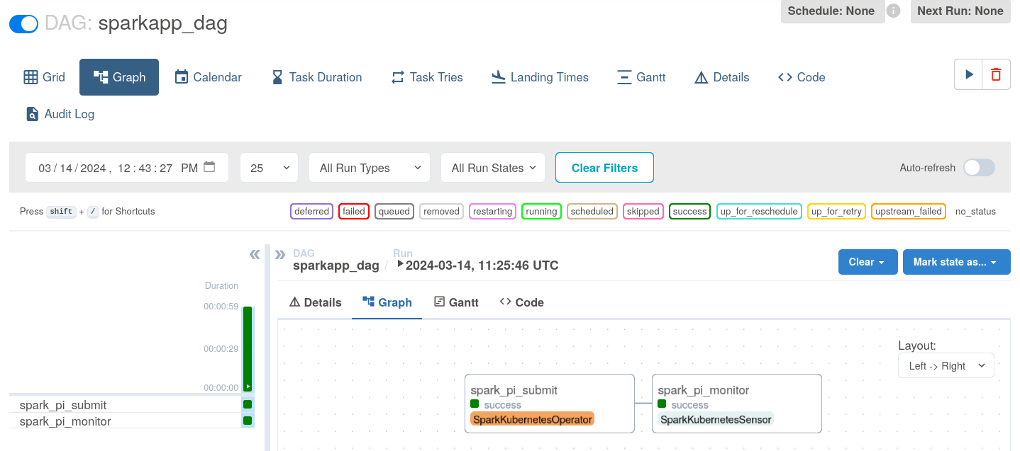The width and height of the screenshot is (1020, 451).
Task: Collapse grid panel with left double-chevron
Action: click(x=255, y=254)
